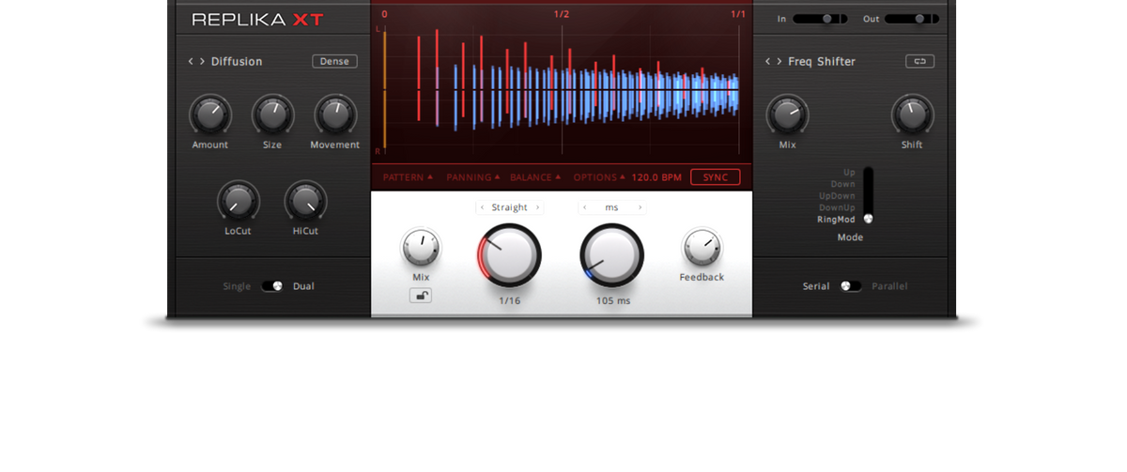
Task: Click the 1/1 timeline marker
Action: pyautogui.click(x=738, y=14)
